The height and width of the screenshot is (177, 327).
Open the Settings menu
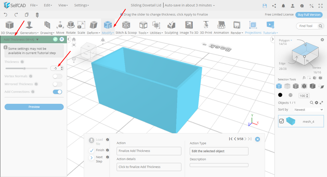81,5
